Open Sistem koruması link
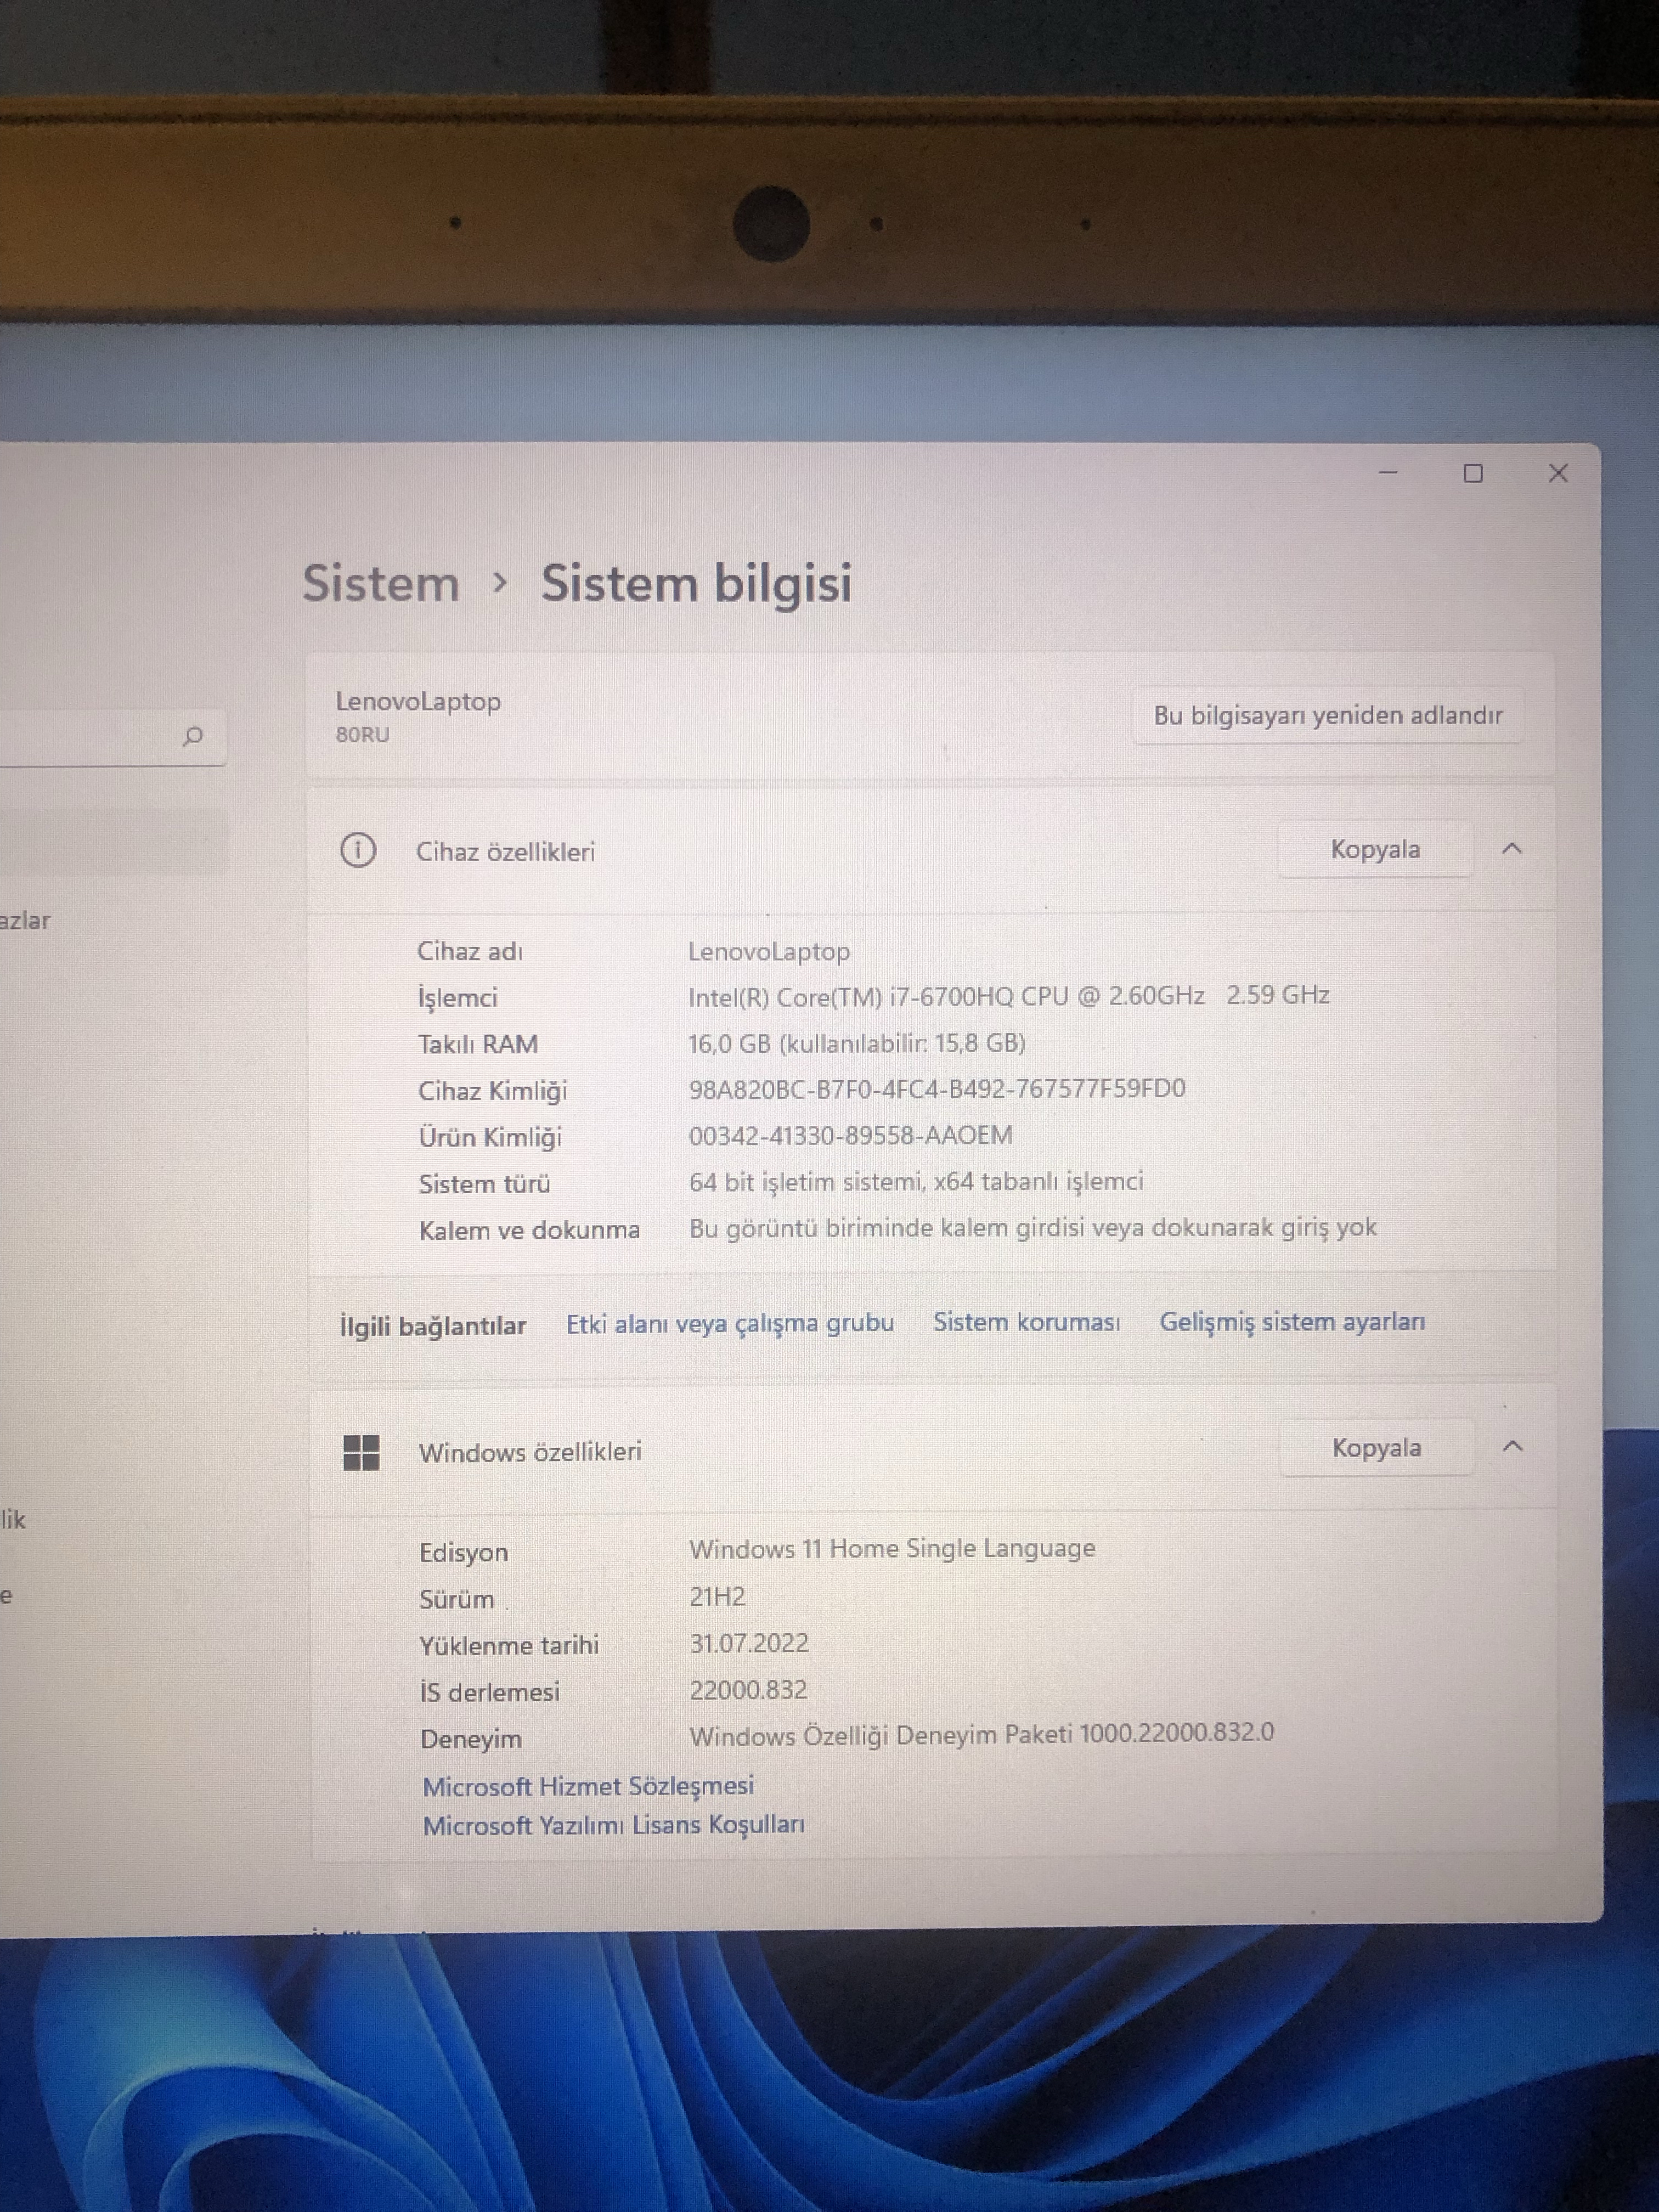This screenshot has width=1659, height=2212. click(x=1026, y=1322)
